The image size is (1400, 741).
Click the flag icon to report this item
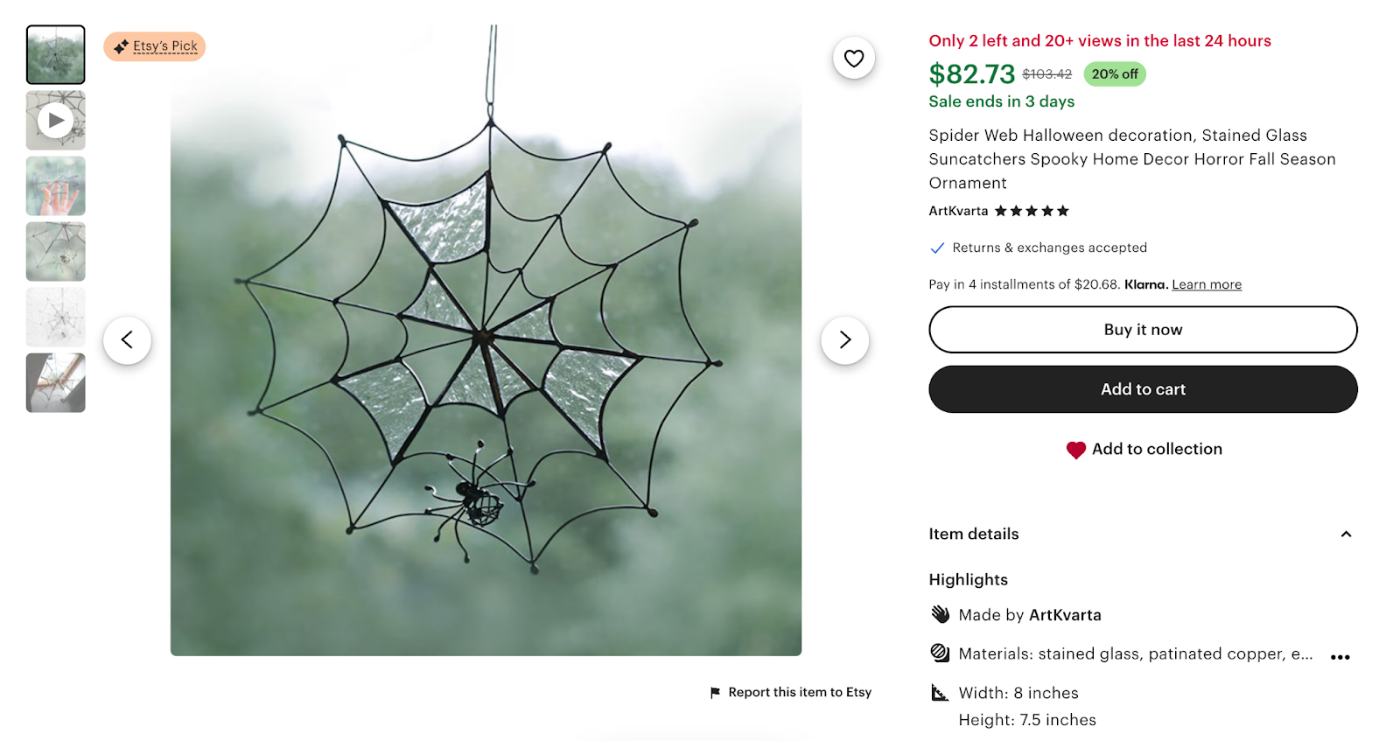pyautogui.click(x=715, y=691)
